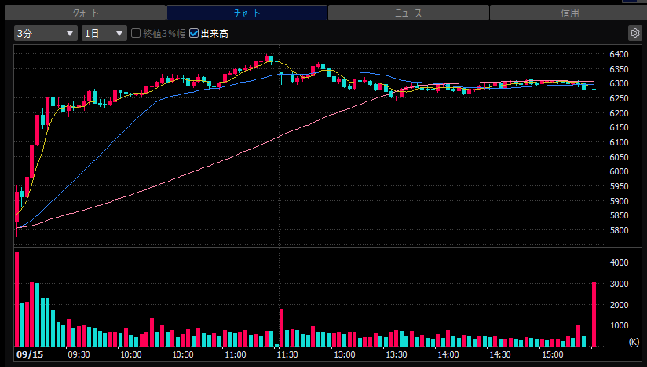Enable the 終値3%幅 checkbox
Screen dimensions: 647x367
(x=136, y=33)
